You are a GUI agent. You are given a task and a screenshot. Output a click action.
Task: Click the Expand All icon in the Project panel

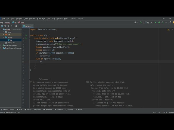tap(8, 26)
